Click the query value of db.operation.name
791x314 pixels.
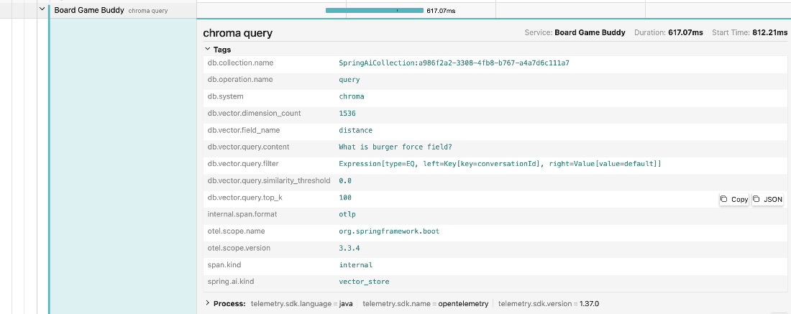pyautogui.click(x=349, y=80)
